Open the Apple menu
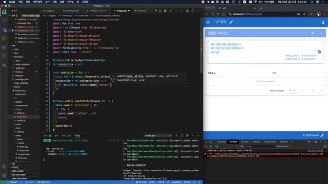The height and width of the screenshot is (184, 328). pos(5,2)
